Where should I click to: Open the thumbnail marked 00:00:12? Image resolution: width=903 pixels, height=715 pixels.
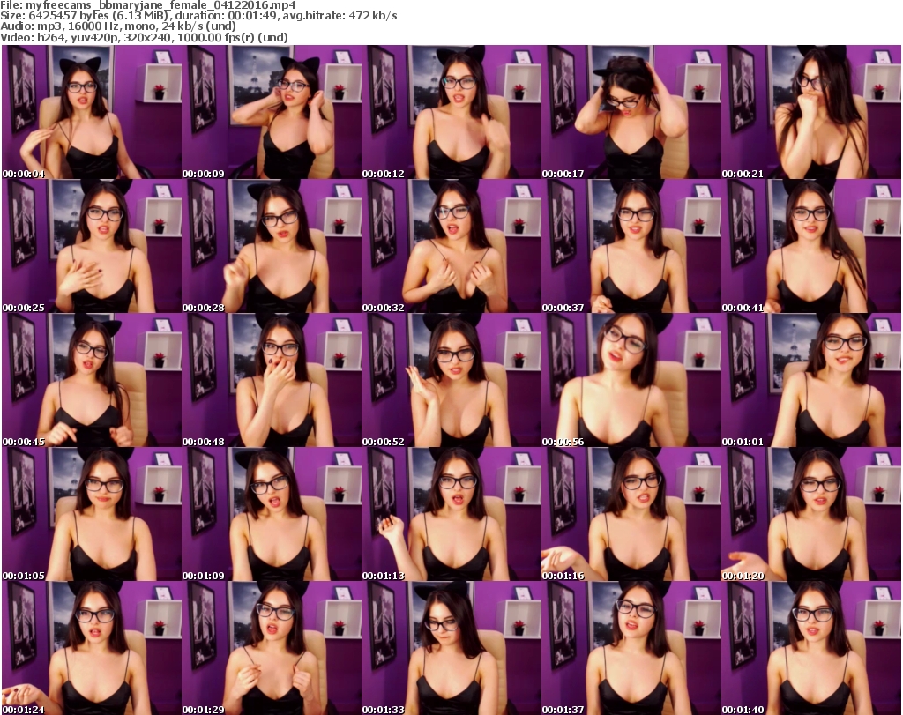tap(451, 113)
